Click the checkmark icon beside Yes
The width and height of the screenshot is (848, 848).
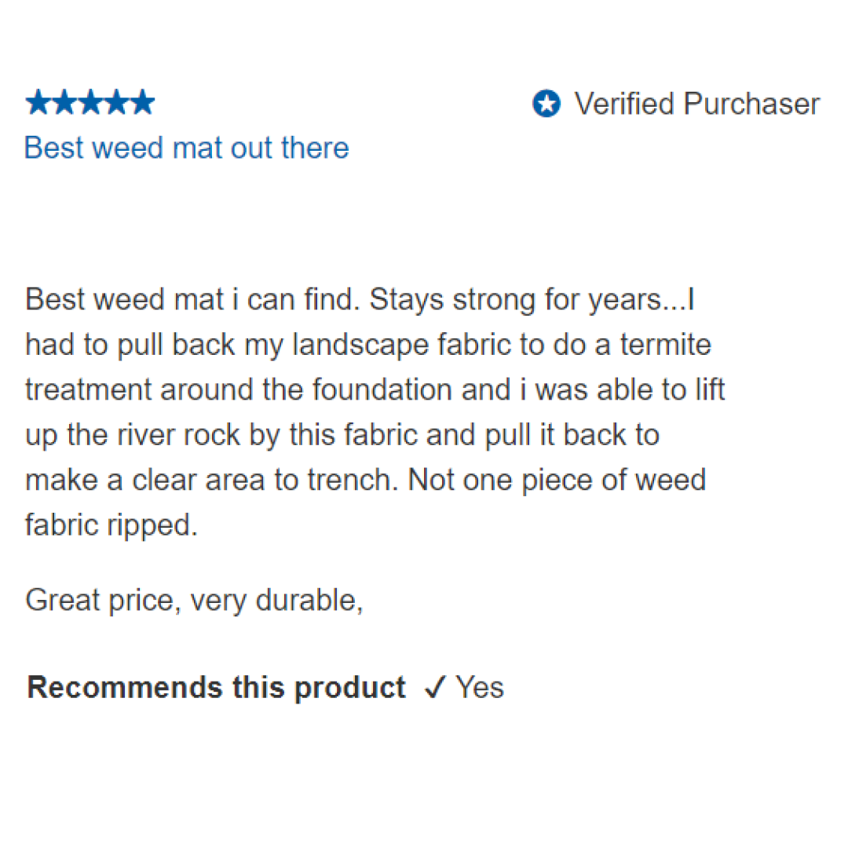pos(434,689)
